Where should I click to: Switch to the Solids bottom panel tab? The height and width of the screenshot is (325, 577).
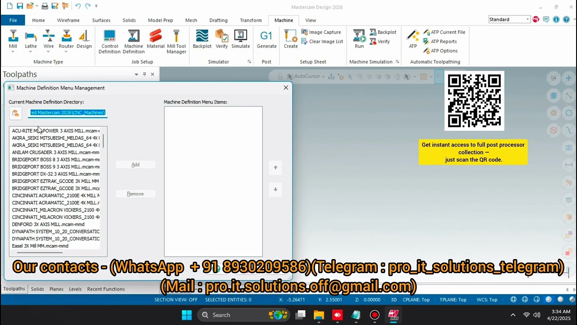pos(37,289)
